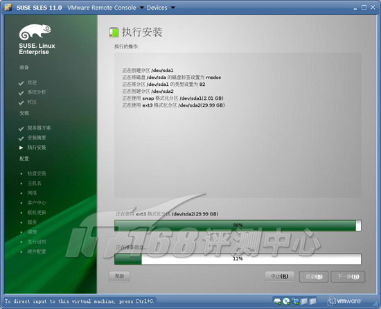The height and width of the screenshot is (309, 381).
Task: Click the 正在准备磁盘 label
Action: click(x=132, y=247)
